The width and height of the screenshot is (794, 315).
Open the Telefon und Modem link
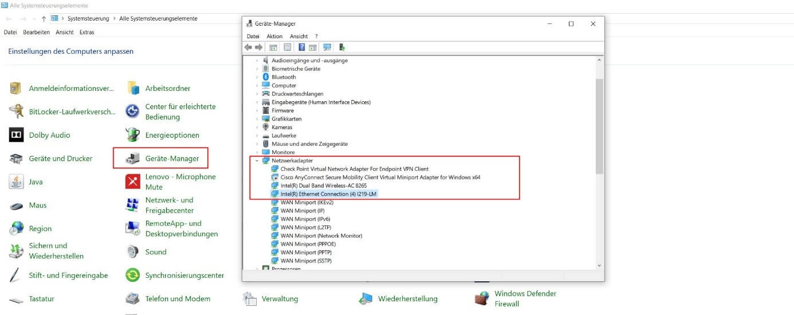coord(178,298)
